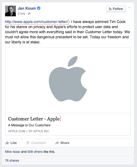Screen dimensions: 137x167
Task: Click Jan Koum's profile picture
Action: click(10, 11)
